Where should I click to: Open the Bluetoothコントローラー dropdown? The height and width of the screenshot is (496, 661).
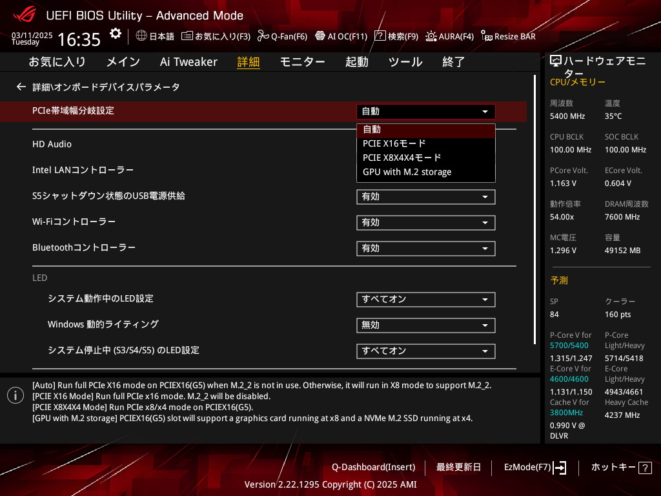[x=426, y=249]
